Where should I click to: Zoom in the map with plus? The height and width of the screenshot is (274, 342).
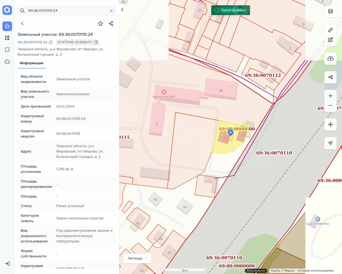[331, 96]
